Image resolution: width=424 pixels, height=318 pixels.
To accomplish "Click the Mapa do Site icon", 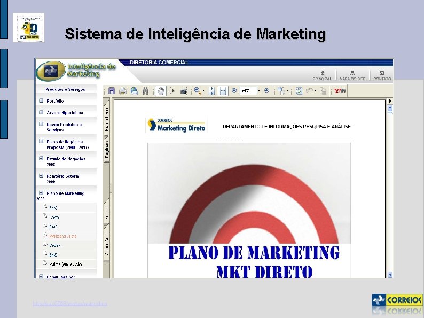I will click(x=352, y=73).
